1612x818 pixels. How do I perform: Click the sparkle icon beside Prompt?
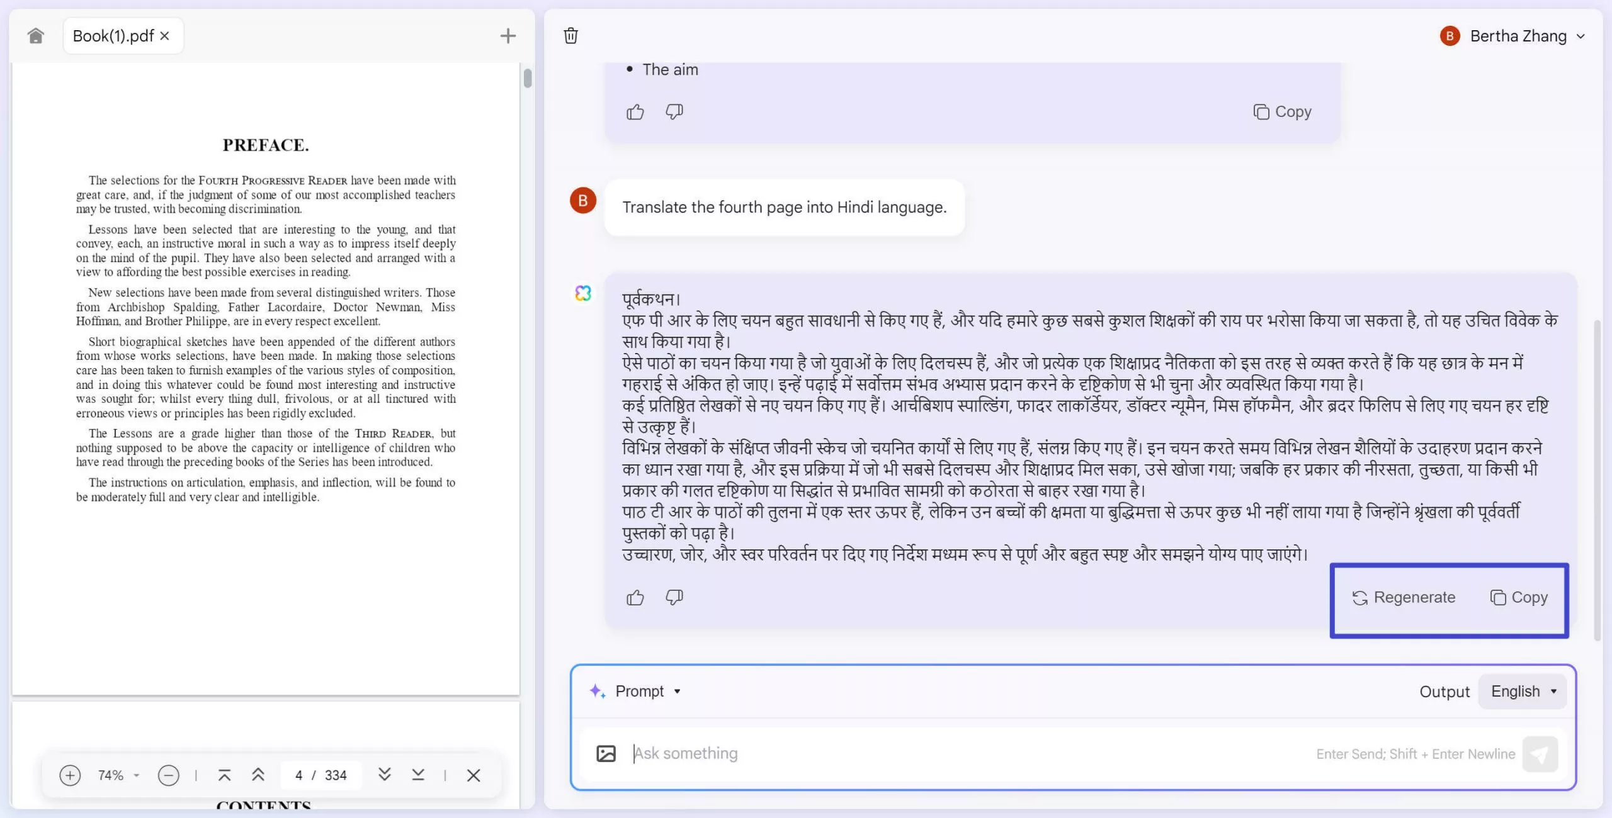tap(598, 691)
